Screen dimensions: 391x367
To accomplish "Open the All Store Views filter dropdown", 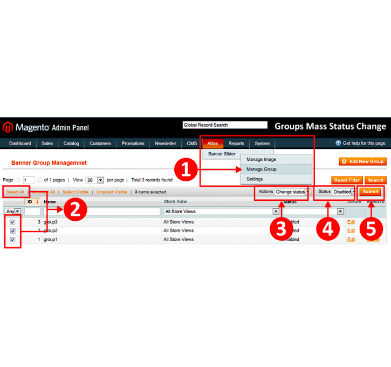I will coord(221,212).
